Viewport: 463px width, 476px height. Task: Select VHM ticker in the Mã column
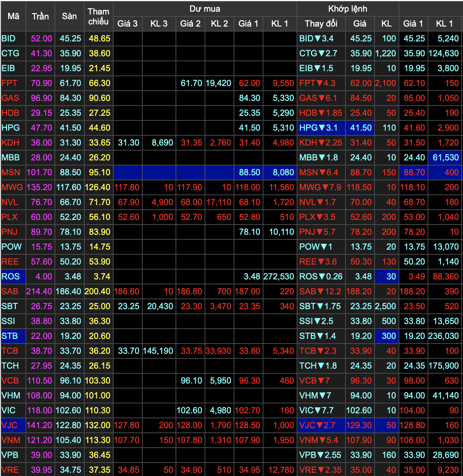13,396
